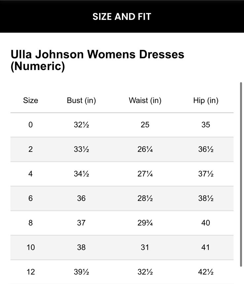Click the hip value 37½ for size 4

point(206,174)
